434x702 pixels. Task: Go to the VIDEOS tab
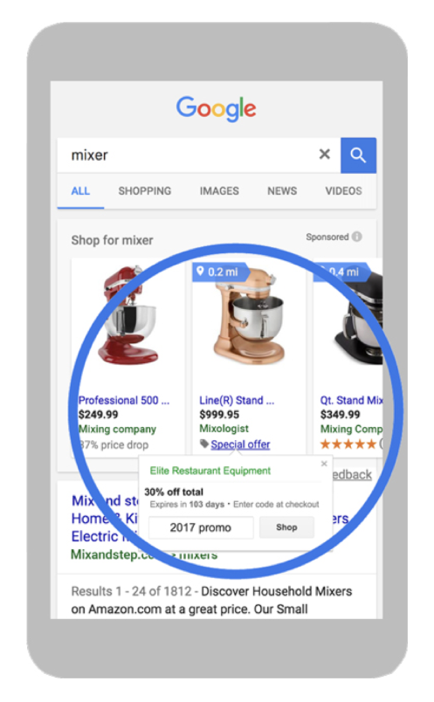tap(343, 191)
